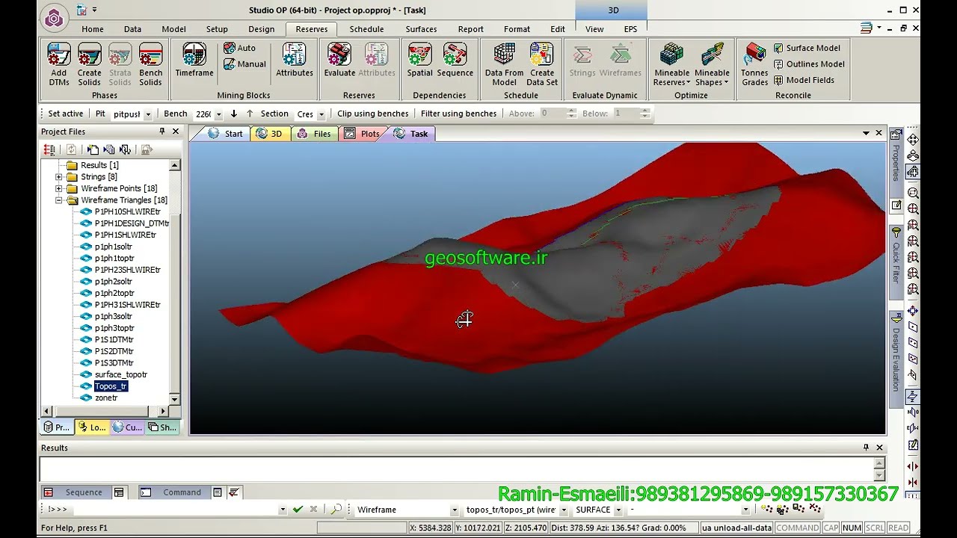Collapse the Wireframe Triangles folder
The image size is (957, 538).
(59, 200)
